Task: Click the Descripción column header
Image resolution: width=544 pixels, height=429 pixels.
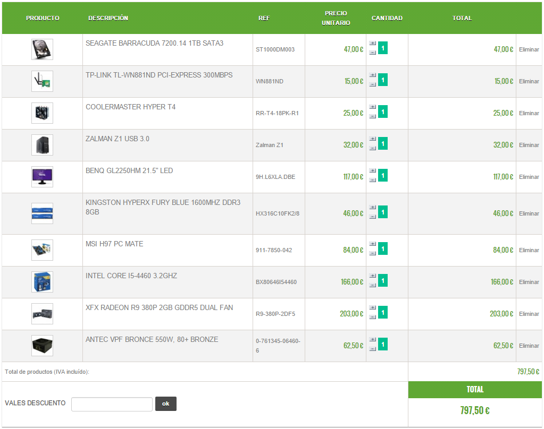Action: (x=108, y=18)
